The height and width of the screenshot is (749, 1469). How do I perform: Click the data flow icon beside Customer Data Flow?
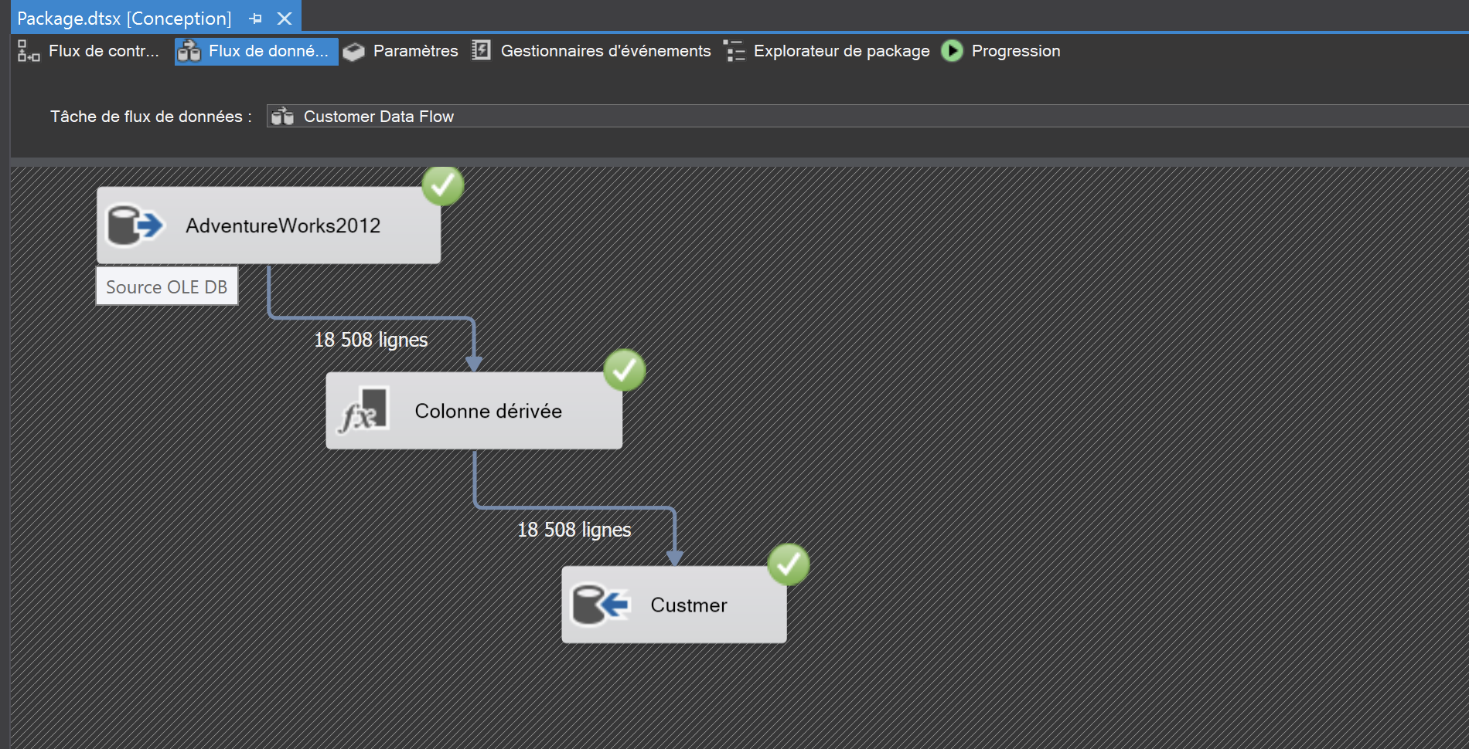coord(281,116)
